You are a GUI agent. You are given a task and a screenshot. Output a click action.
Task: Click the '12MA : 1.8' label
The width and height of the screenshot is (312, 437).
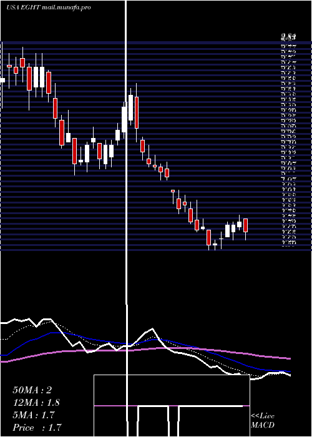tap(36, 403)
